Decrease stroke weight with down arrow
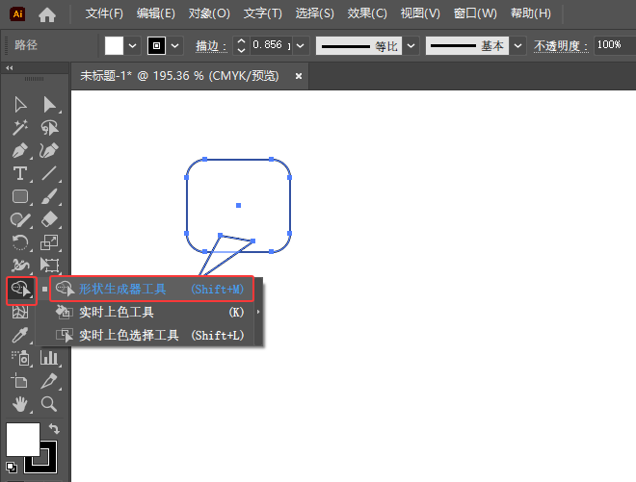The height and width of the screenshot is (482, 636). 241,50
